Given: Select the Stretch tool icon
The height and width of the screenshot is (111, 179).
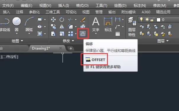Looking at the screenshot, I should (53, 34).
